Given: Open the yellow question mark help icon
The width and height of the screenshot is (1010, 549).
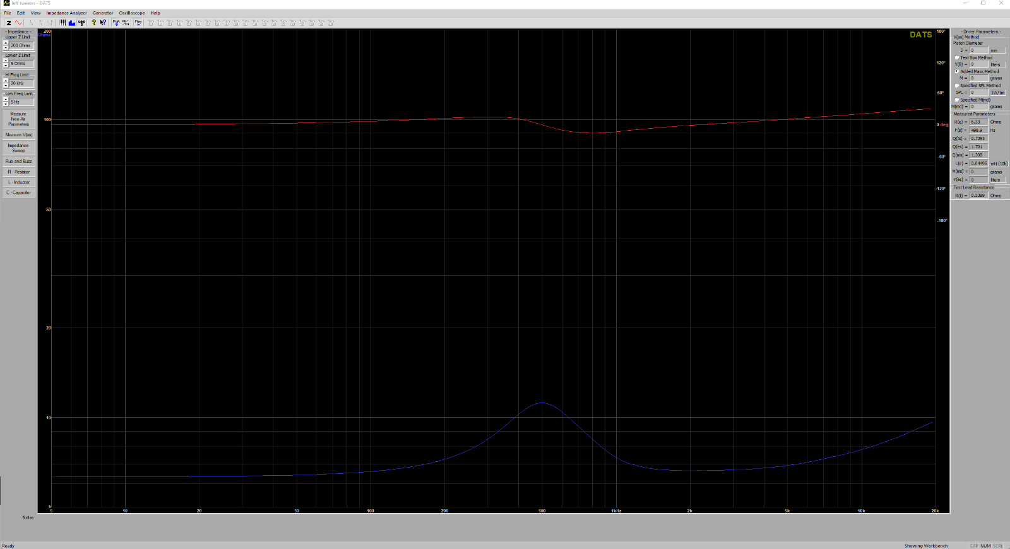Looking at the screenshot, I should [x=94, y=23].
